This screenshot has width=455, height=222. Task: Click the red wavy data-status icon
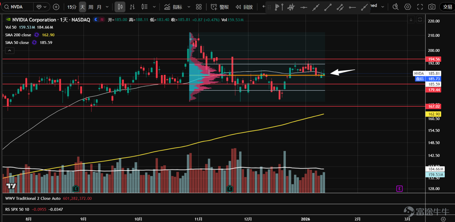[102, 20]
